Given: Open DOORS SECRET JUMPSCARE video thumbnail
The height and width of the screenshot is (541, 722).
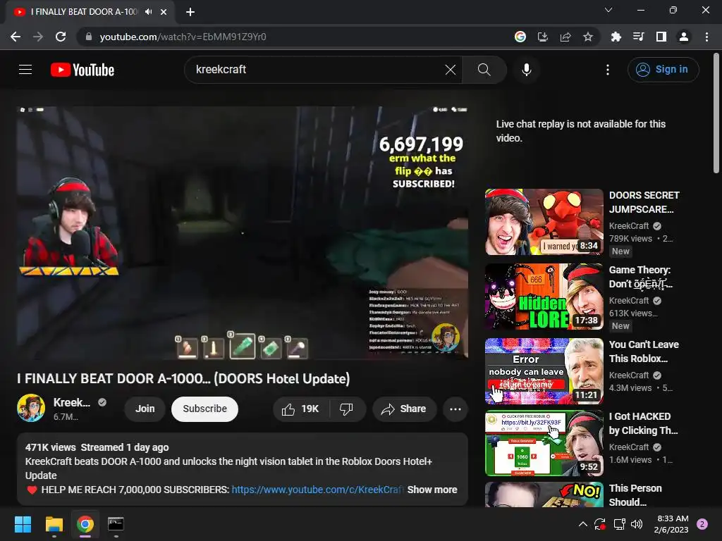Looking at the screenshot, I should [x=544, y=222].
